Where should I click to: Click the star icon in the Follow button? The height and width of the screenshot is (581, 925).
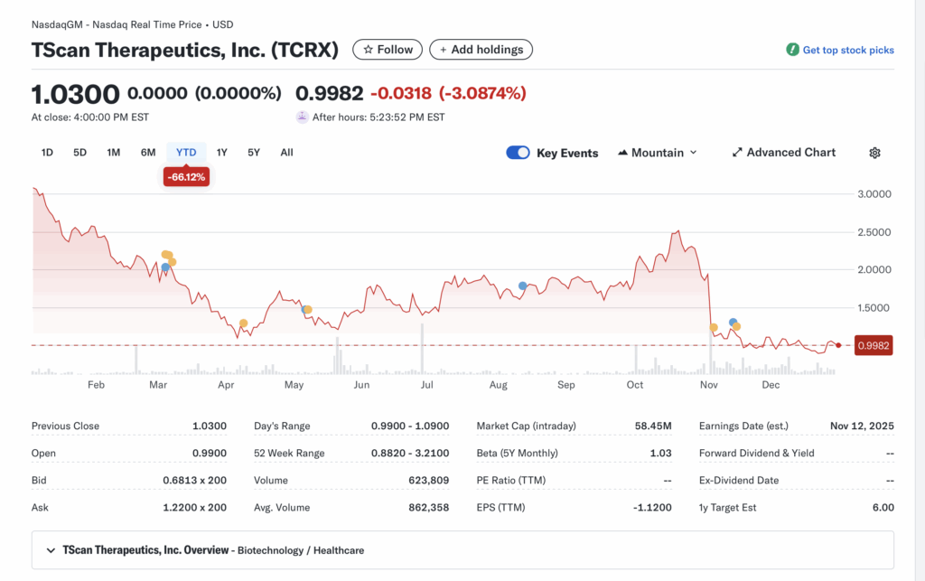pos(369,50)
